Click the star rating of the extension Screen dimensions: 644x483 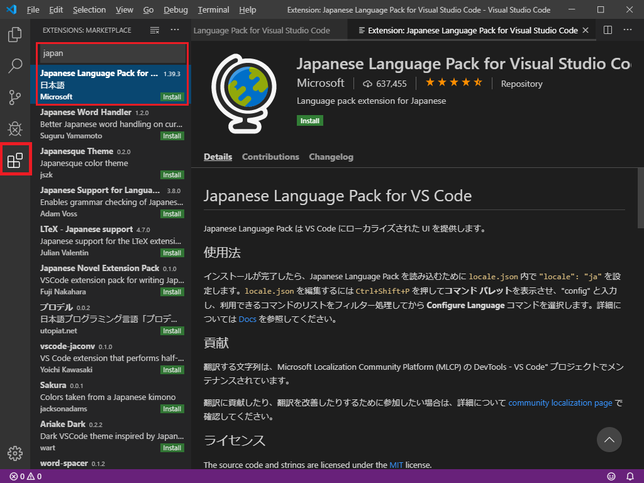pyautogui.click(x=454, y=82)
